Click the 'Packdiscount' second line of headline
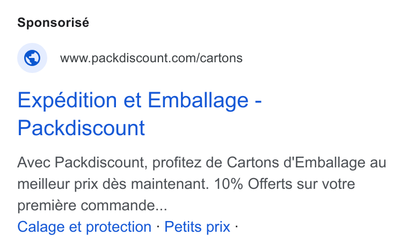 click(81, 128)
